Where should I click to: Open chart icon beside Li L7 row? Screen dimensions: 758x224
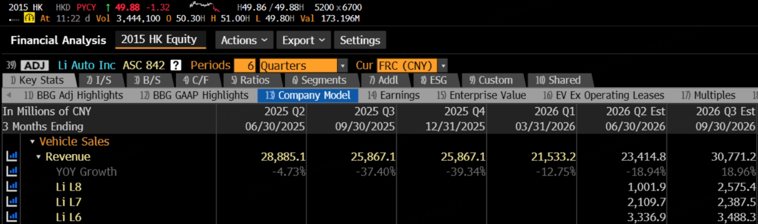click(12, 201)
